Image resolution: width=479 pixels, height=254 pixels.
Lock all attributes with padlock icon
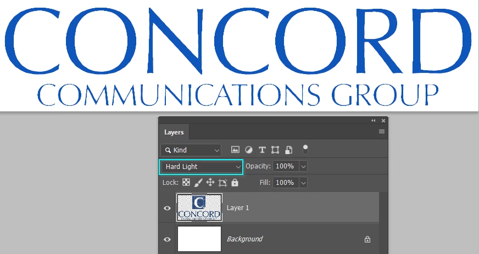coord(235,182)
